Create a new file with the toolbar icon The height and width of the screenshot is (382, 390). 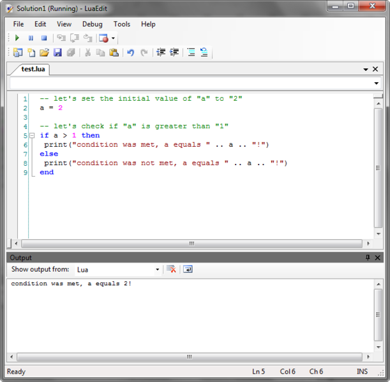pyautogui.click(x=31, y=52)
